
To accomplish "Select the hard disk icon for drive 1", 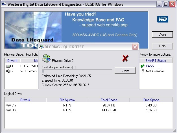I will point(8,66).
